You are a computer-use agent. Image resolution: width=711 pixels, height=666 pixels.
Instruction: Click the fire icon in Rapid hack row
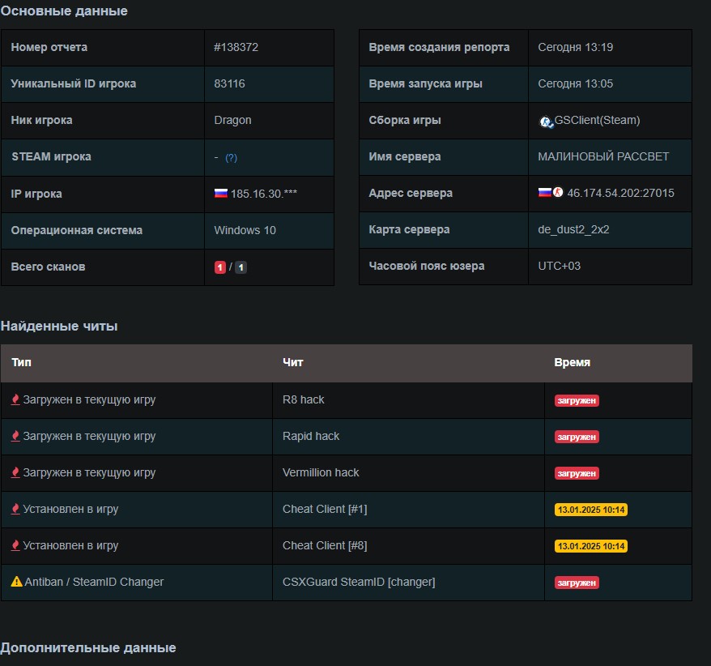(15, 436)
